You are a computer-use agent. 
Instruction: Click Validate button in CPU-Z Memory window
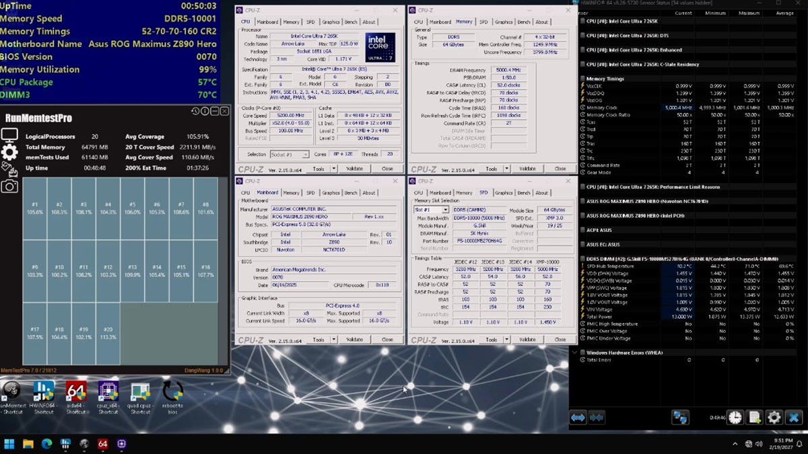click(x=527, y=169)
